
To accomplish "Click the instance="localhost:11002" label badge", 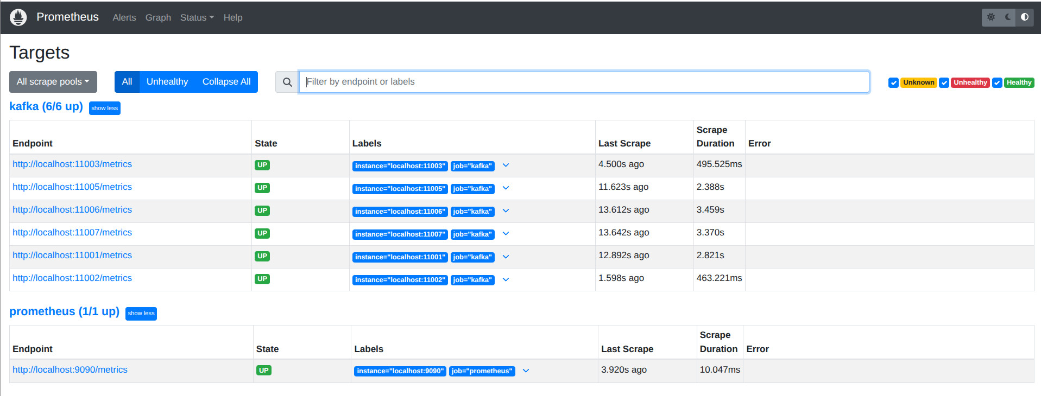I will coord(400,280).
